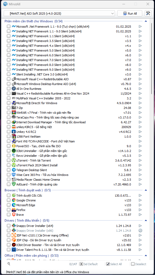Collapse the Drivers (Trình điều khiển) group

(x=146, y=221)
